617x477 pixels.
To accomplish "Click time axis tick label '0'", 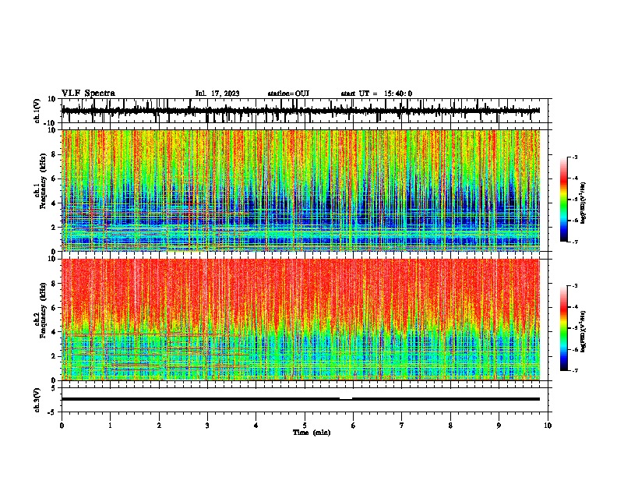I will [x=62, y=426].
